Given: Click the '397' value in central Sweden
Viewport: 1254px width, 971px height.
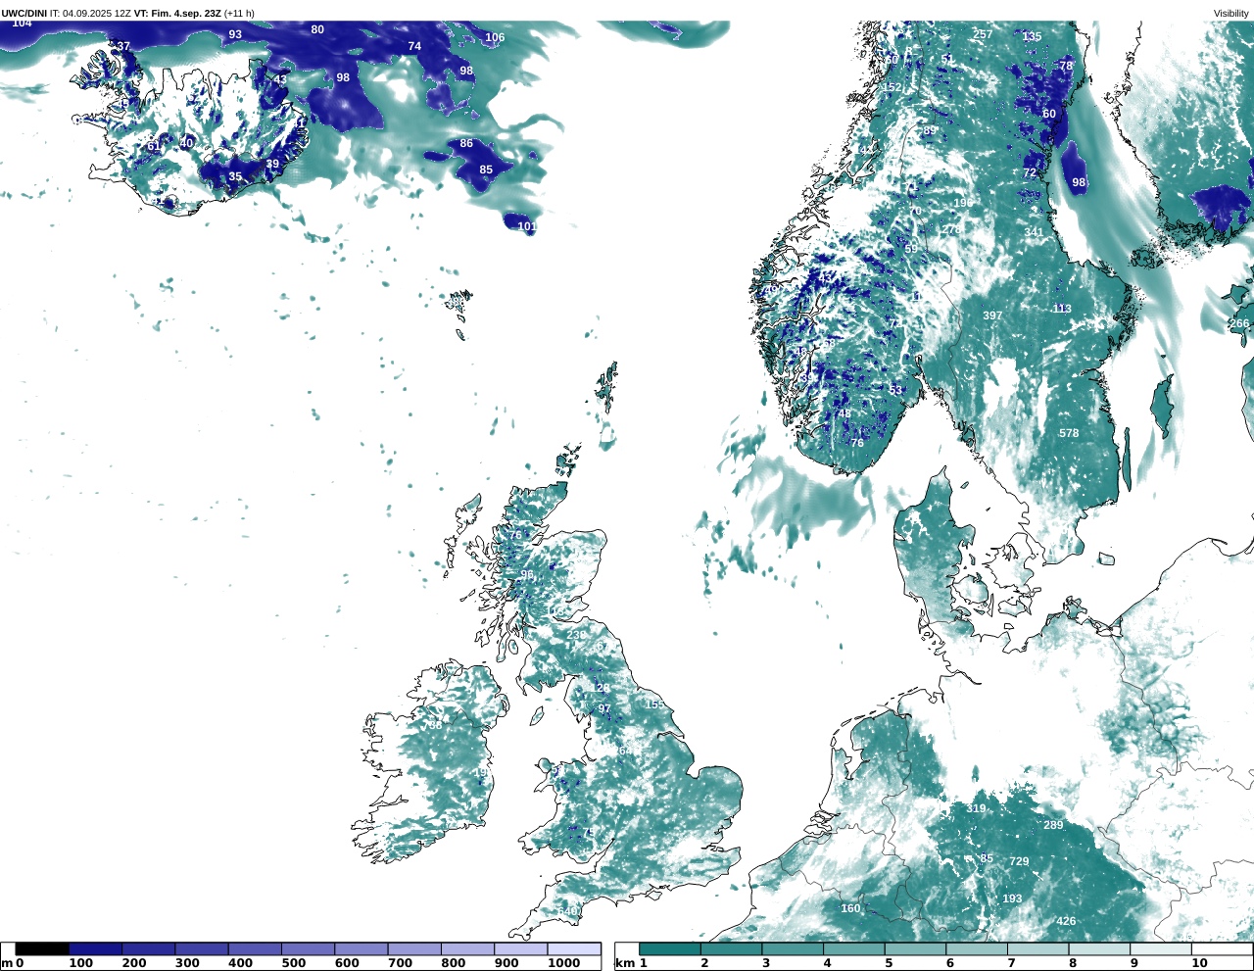Looking at the screenshot, I should (992, 316).
